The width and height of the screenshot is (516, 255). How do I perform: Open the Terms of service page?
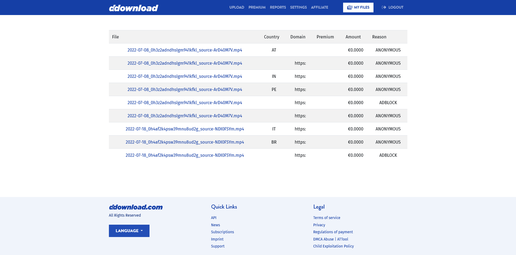click(326, 218)
